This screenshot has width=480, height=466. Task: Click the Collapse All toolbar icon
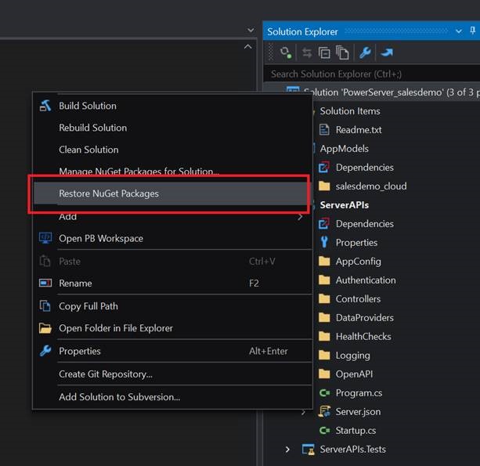pyautogui.click(x=324, y=52)
